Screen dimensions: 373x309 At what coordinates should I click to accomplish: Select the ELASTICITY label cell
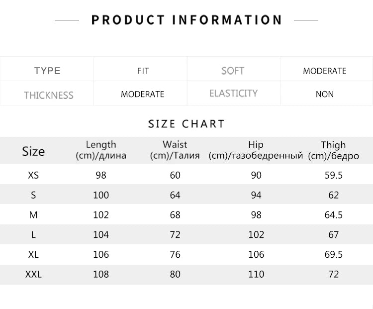(233, 94)
